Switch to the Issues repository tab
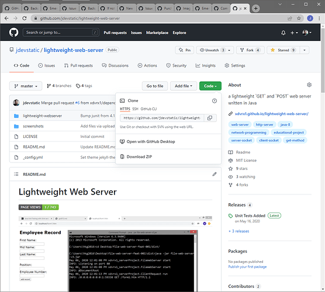 click(x=47, y=65)
